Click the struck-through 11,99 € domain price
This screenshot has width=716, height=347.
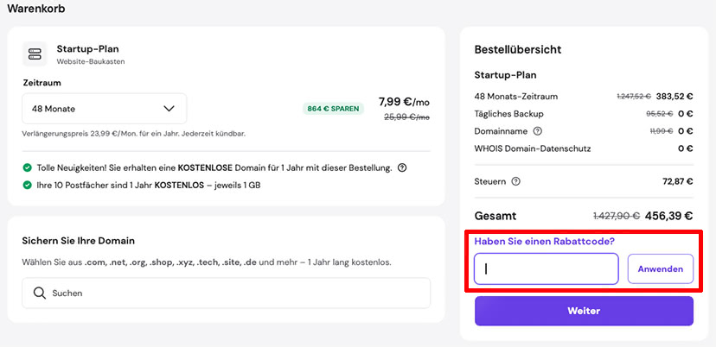pos(662,131)
